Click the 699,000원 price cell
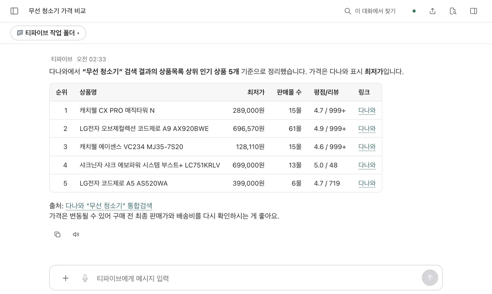 point(248,165)
